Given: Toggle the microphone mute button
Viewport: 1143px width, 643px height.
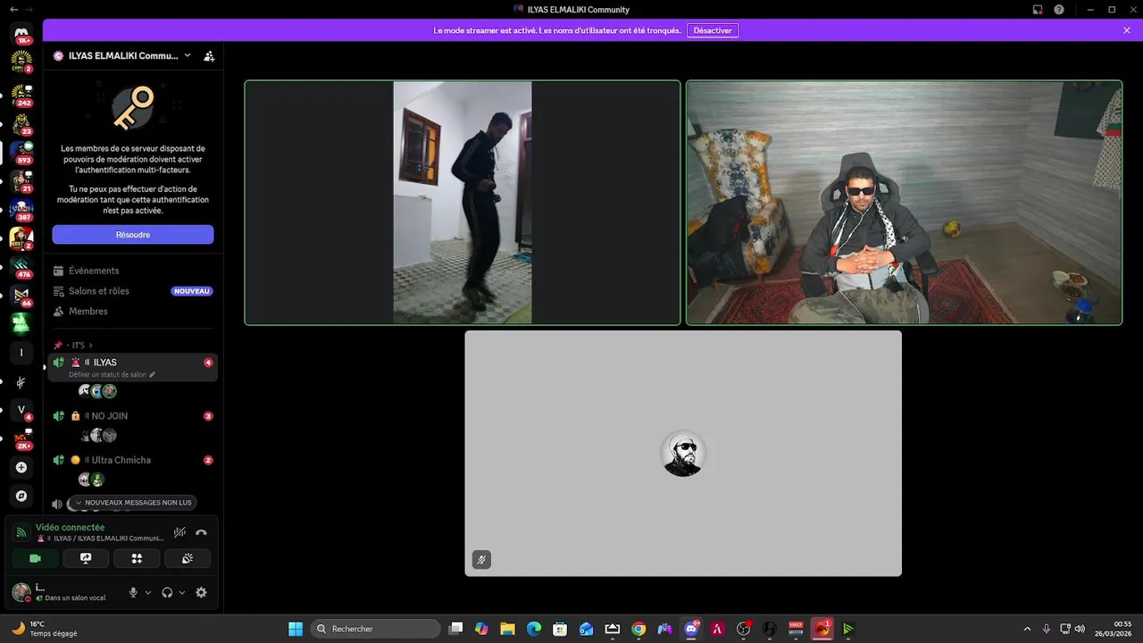Looking at the screenshot, I should pos(133,592).
